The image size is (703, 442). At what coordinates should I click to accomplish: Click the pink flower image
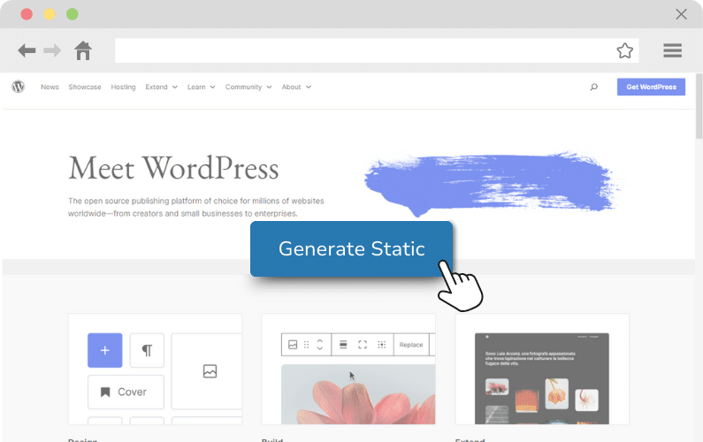pos(358,394)
